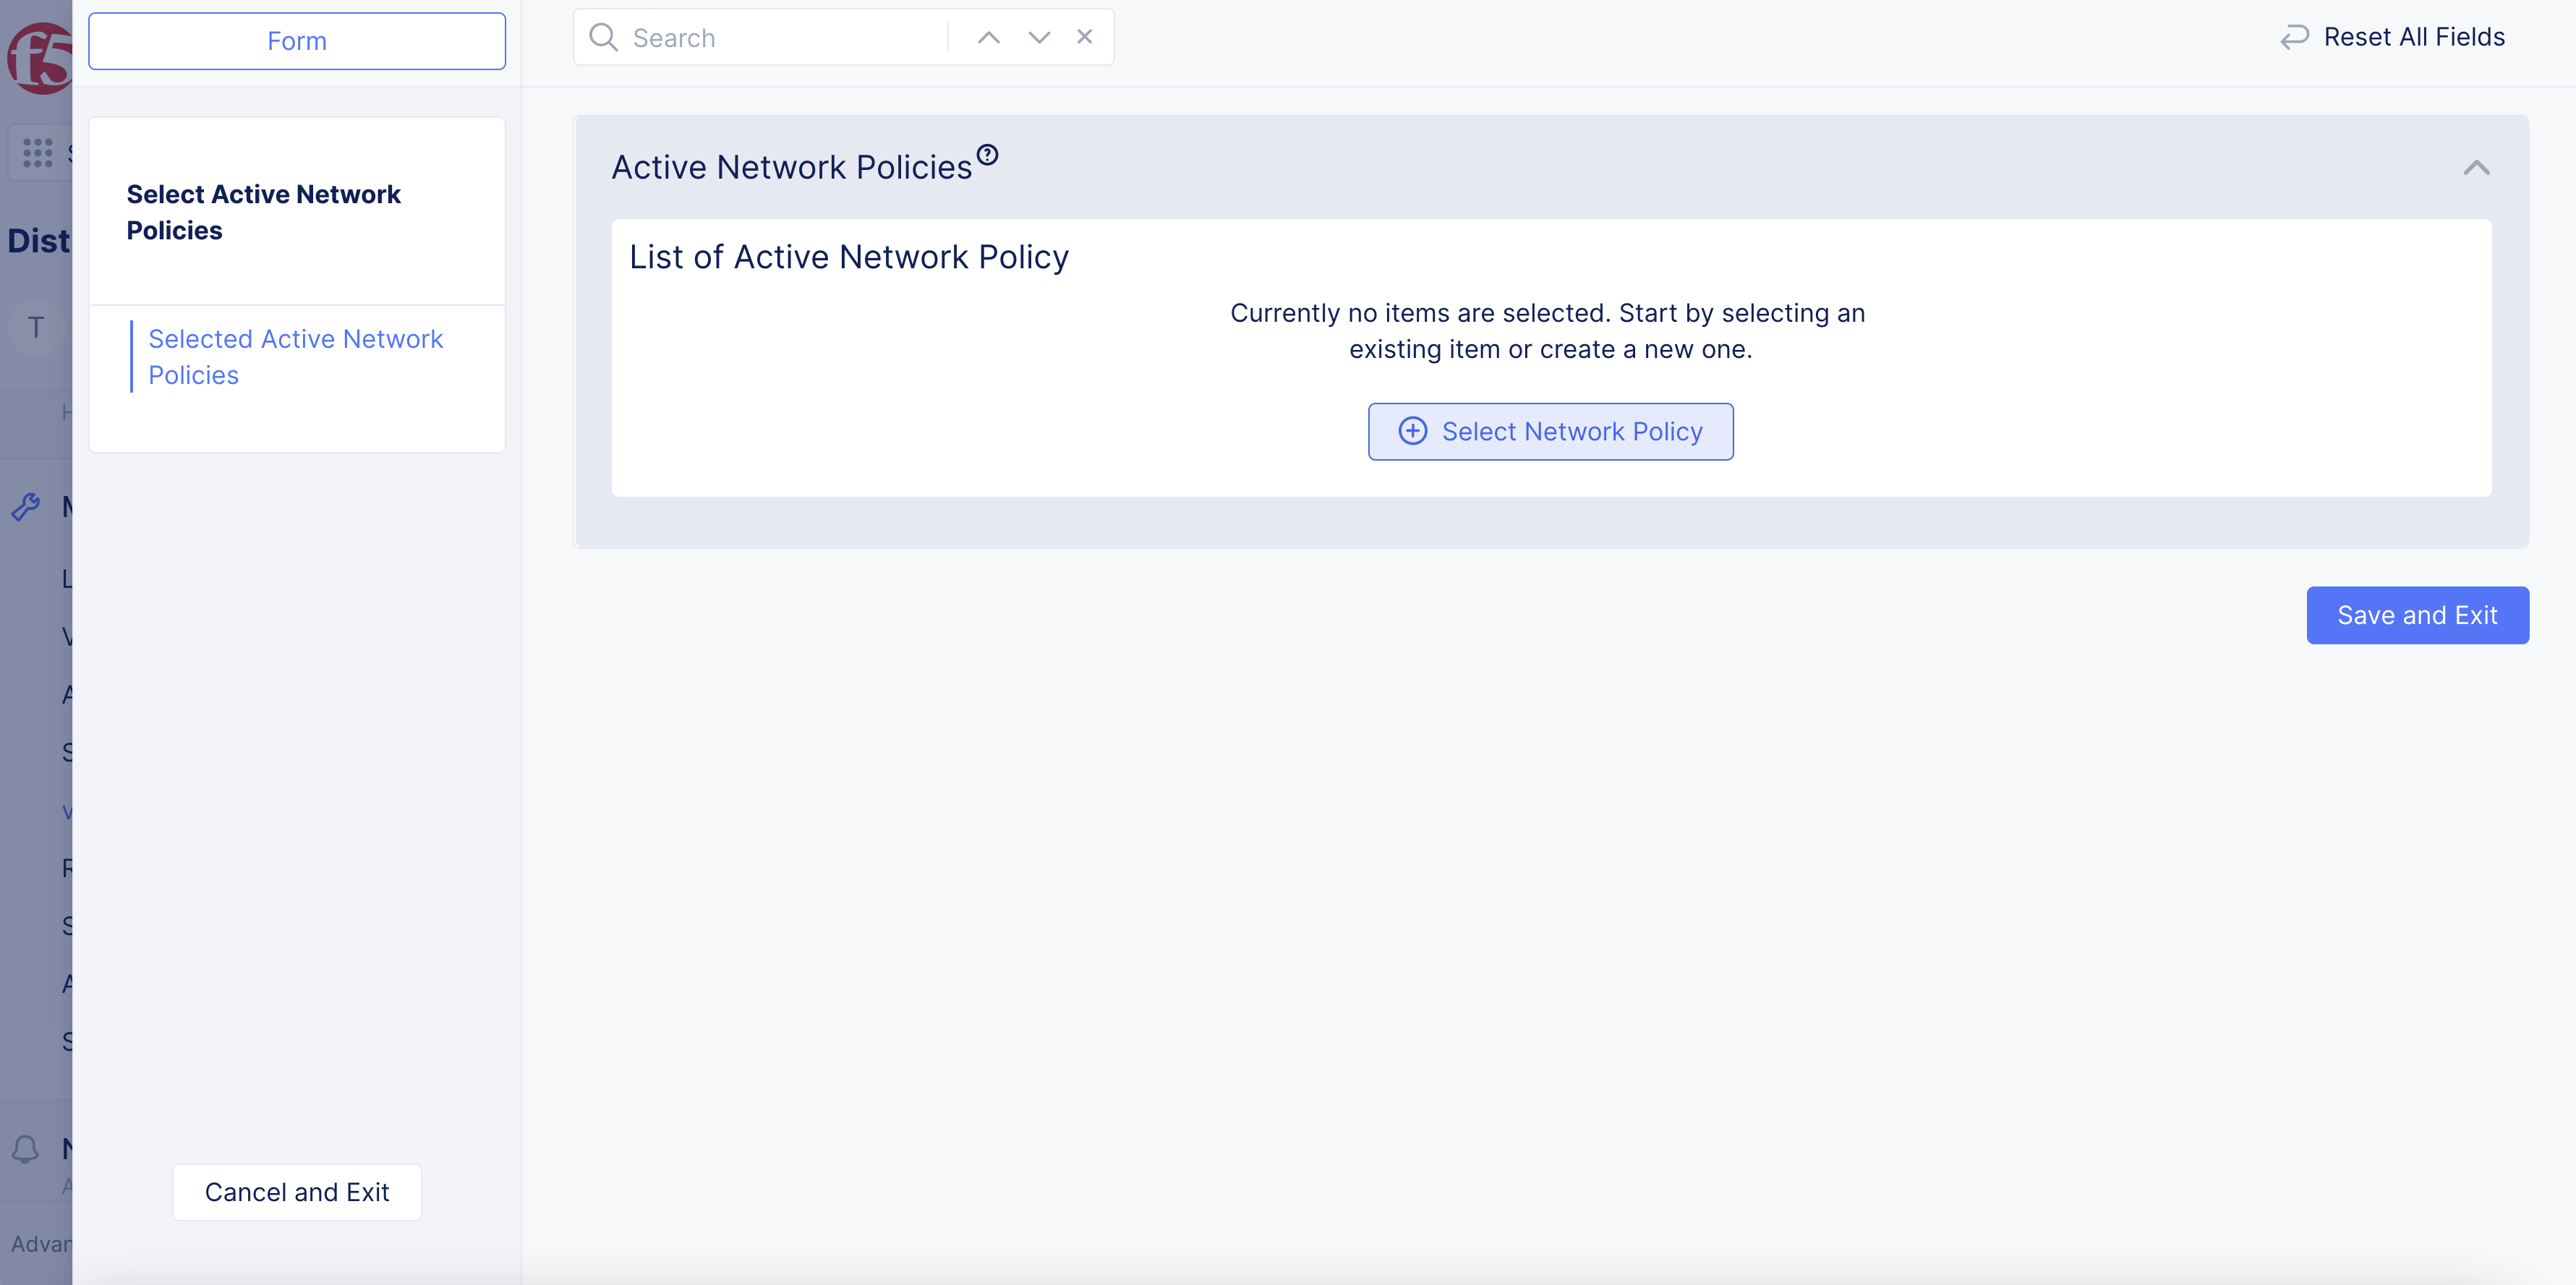Image resolution: width=2576 pixels, height=1285 pixels.
Task: Open the notifications bell icon
Action: point(26,1150)
